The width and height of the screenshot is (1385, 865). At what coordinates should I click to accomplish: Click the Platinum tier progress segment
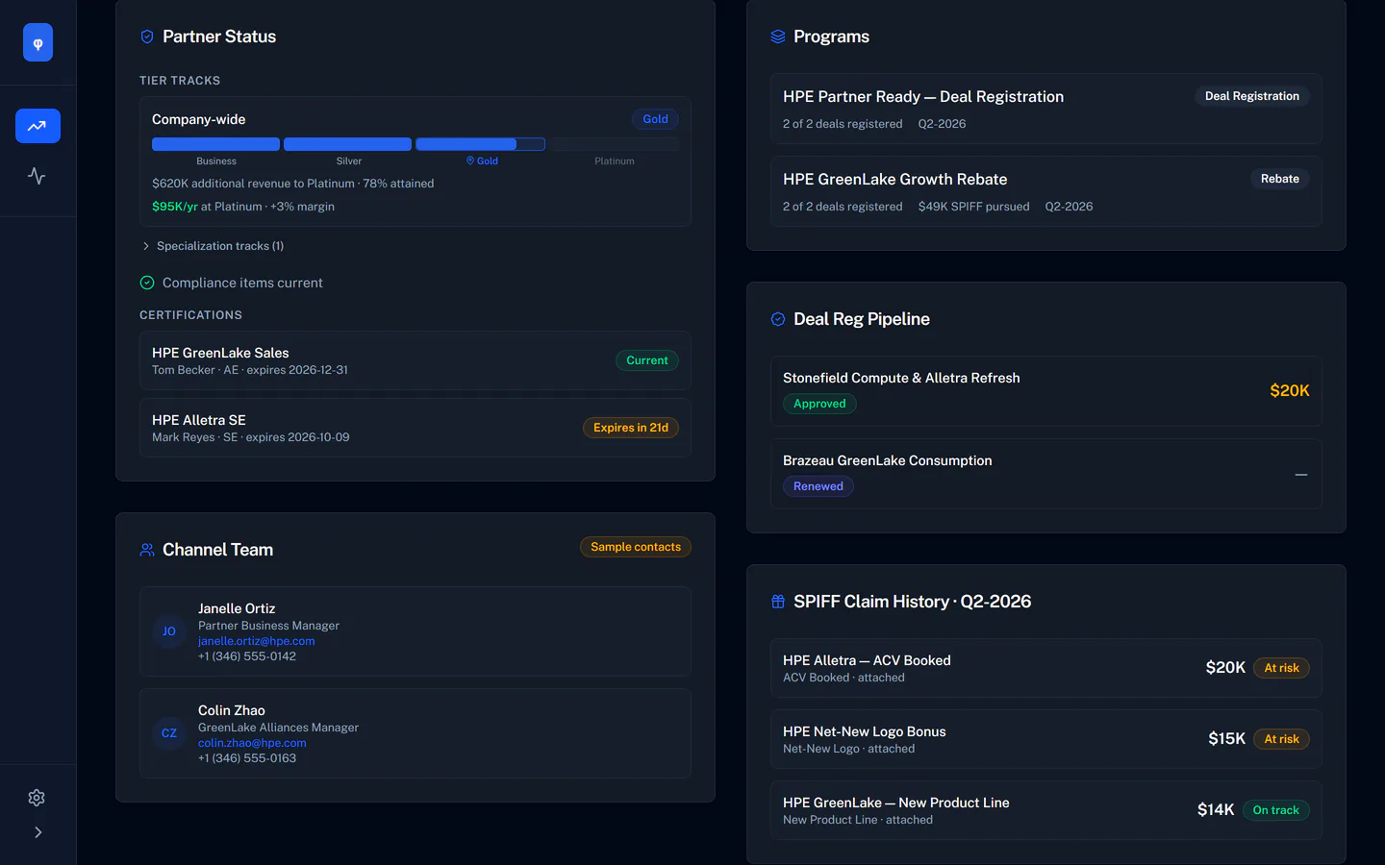[x=615, y=144]
